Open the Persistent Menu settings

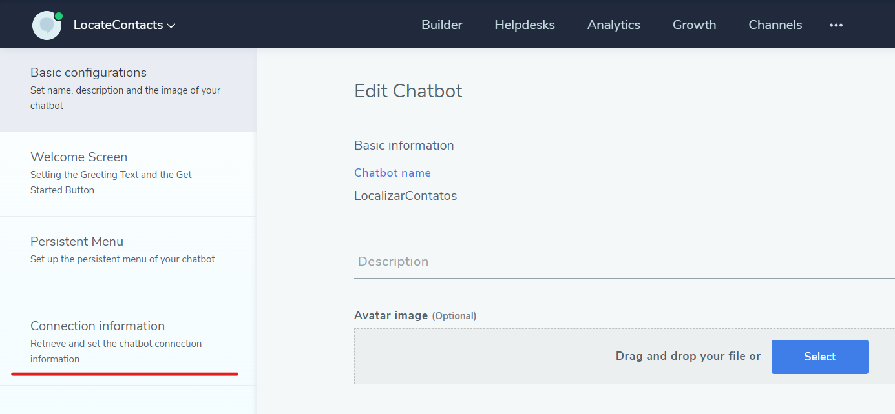(128, 258)
